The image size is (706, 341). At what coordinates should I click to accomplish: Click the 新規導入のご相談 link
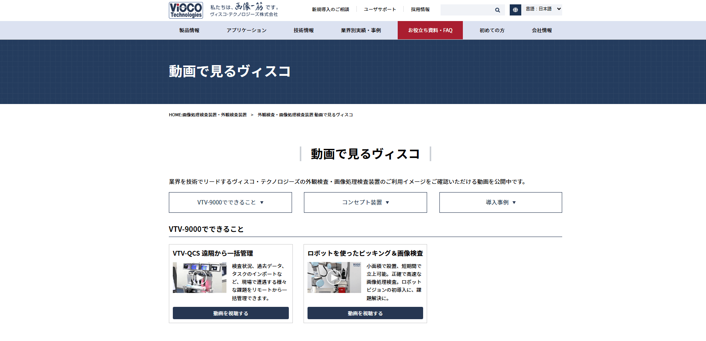pos(331,10)
